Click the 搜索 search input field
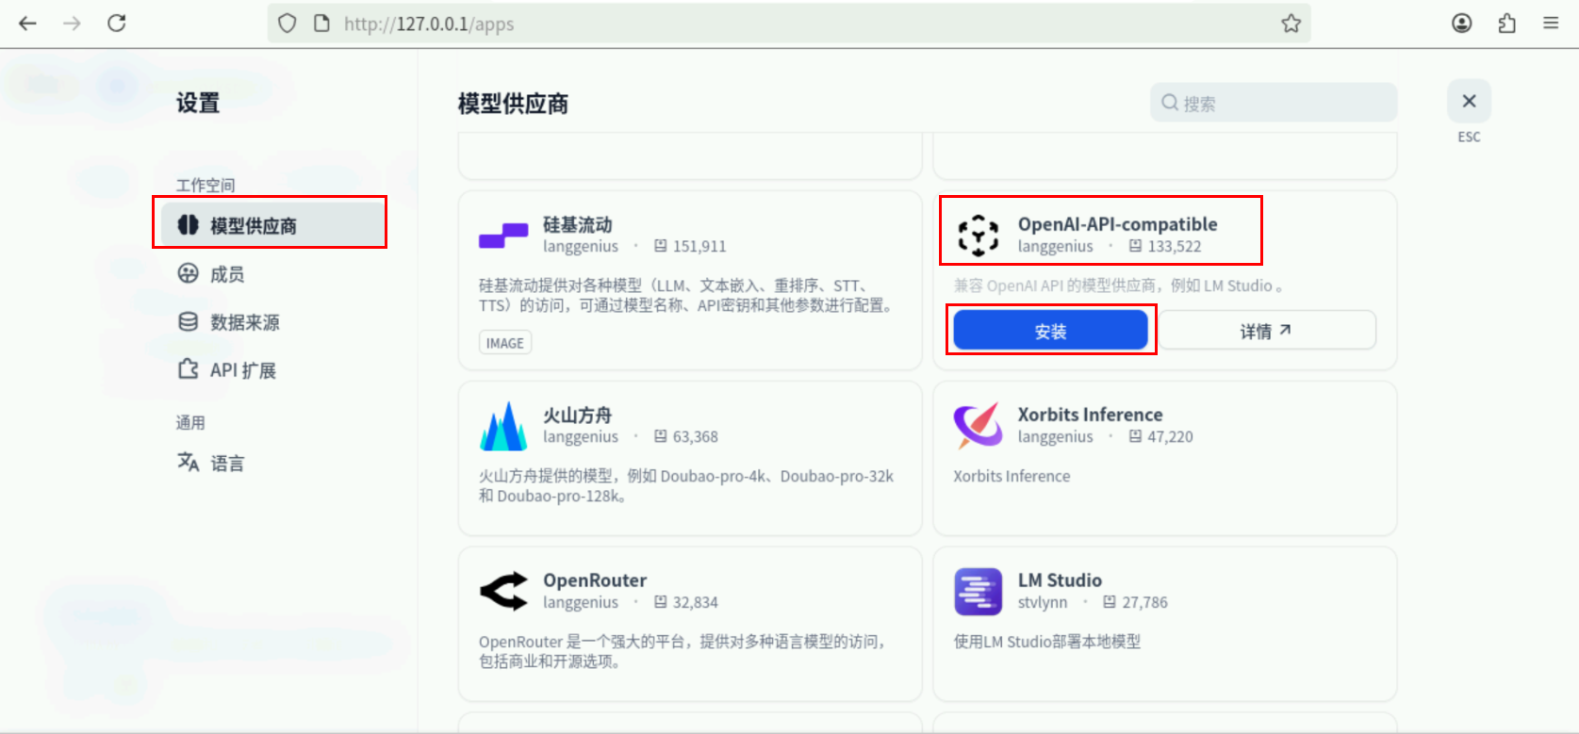Screen dimensions: 1579x734 1282,103
